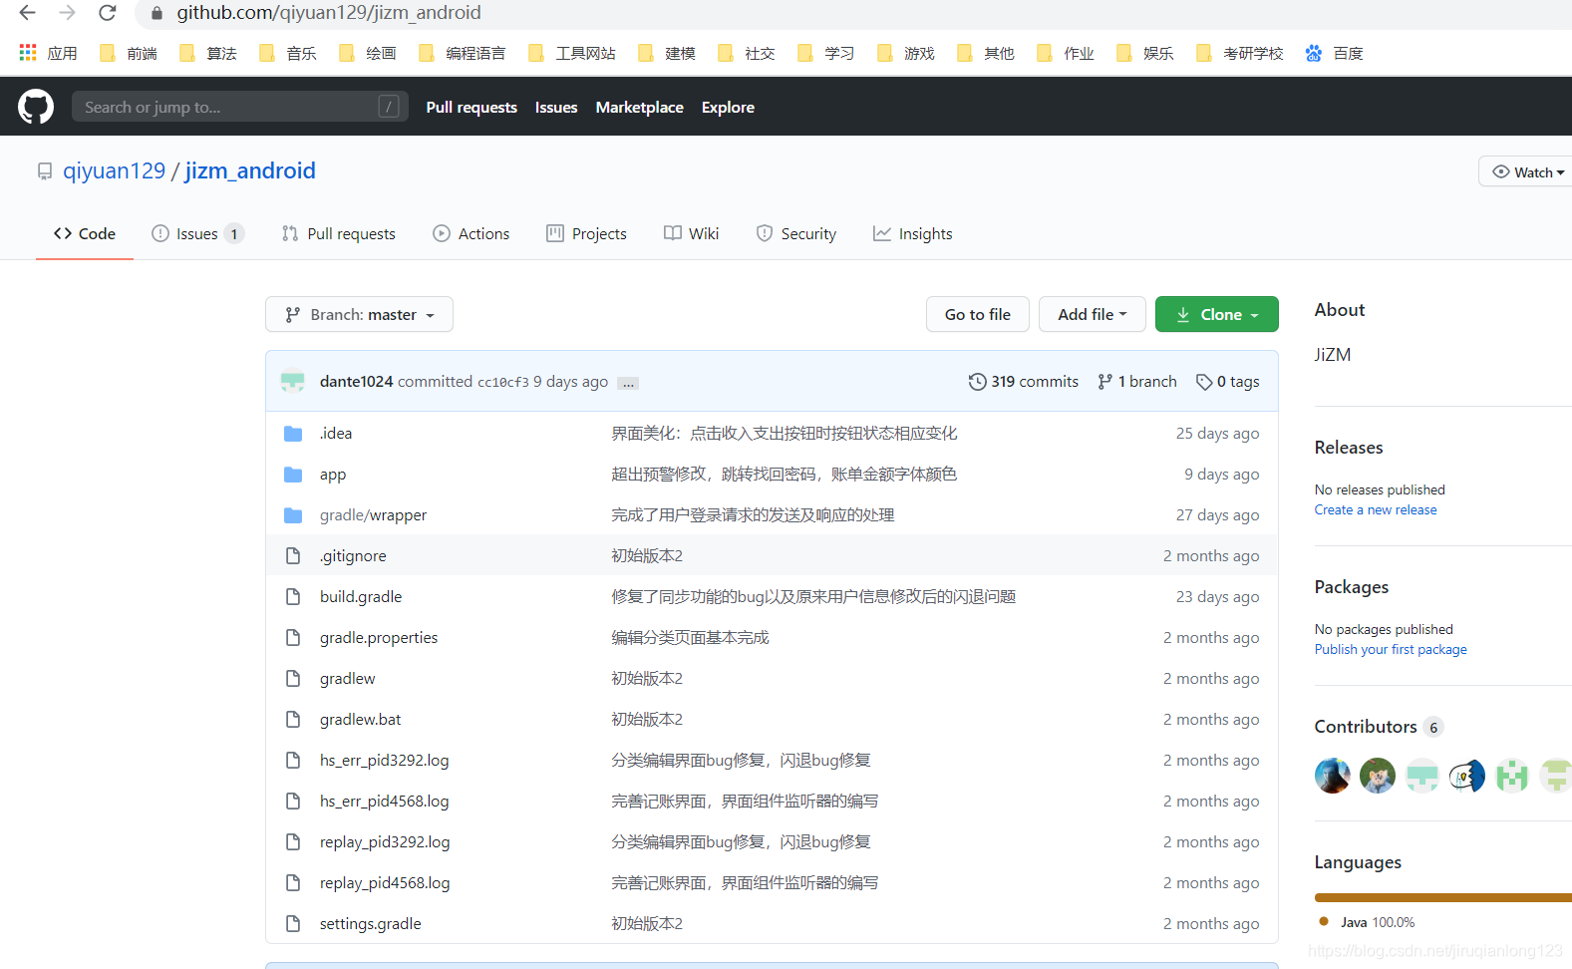Open the Watch dropdown

(x=1527, y=172)
